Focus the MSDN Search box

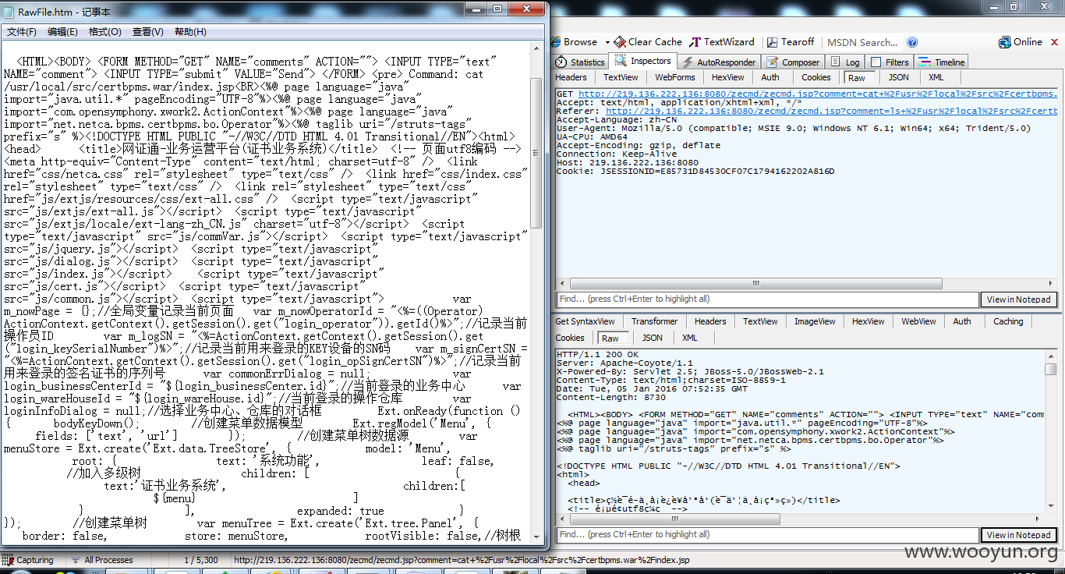click(862, 43)
